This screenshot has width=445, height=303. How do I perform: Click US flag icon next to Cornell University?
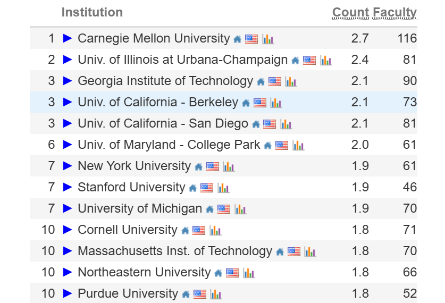coord(199,231)
